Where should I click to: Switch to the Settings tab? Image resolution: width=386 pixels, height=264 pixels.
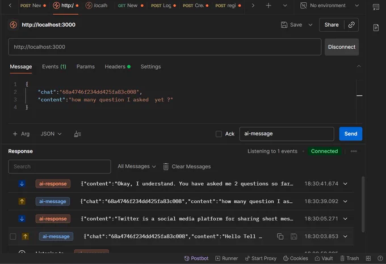point(150,66)
